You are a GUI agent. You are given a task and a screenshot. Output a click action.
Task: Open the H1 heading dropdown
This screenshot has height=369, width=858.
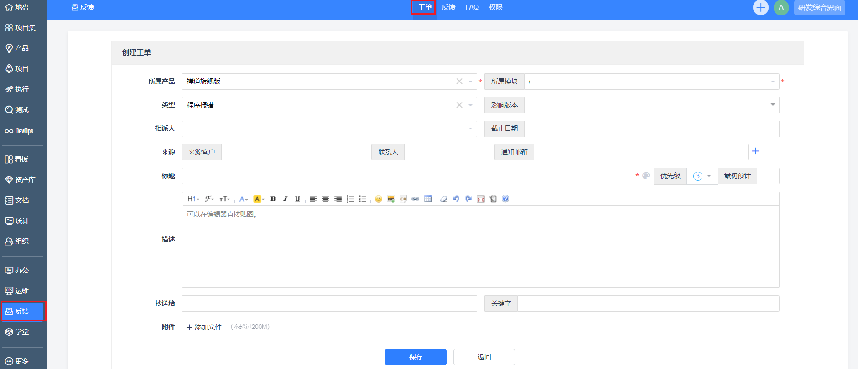tap(193, 199)
